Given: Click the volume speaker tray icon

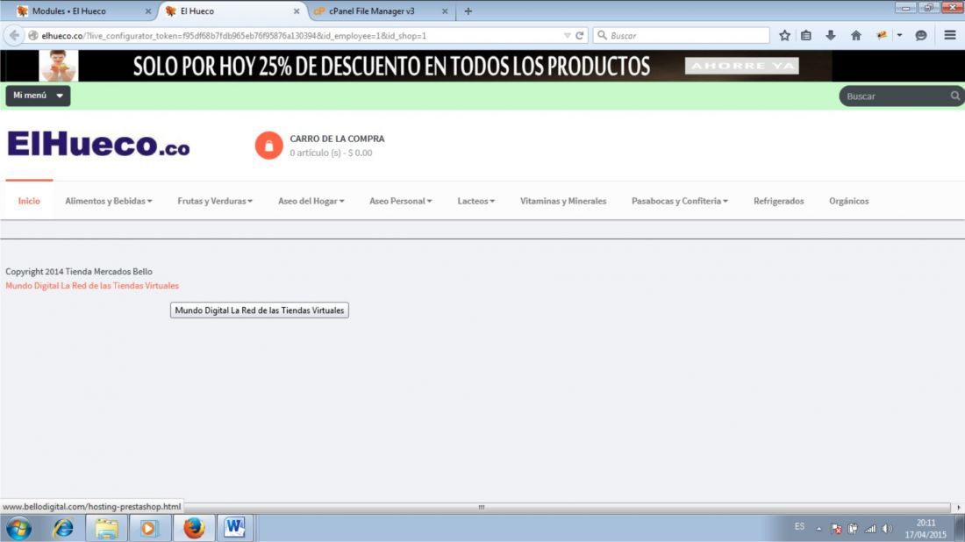Looking at the screenshot, I should click(x=887, y=529).
